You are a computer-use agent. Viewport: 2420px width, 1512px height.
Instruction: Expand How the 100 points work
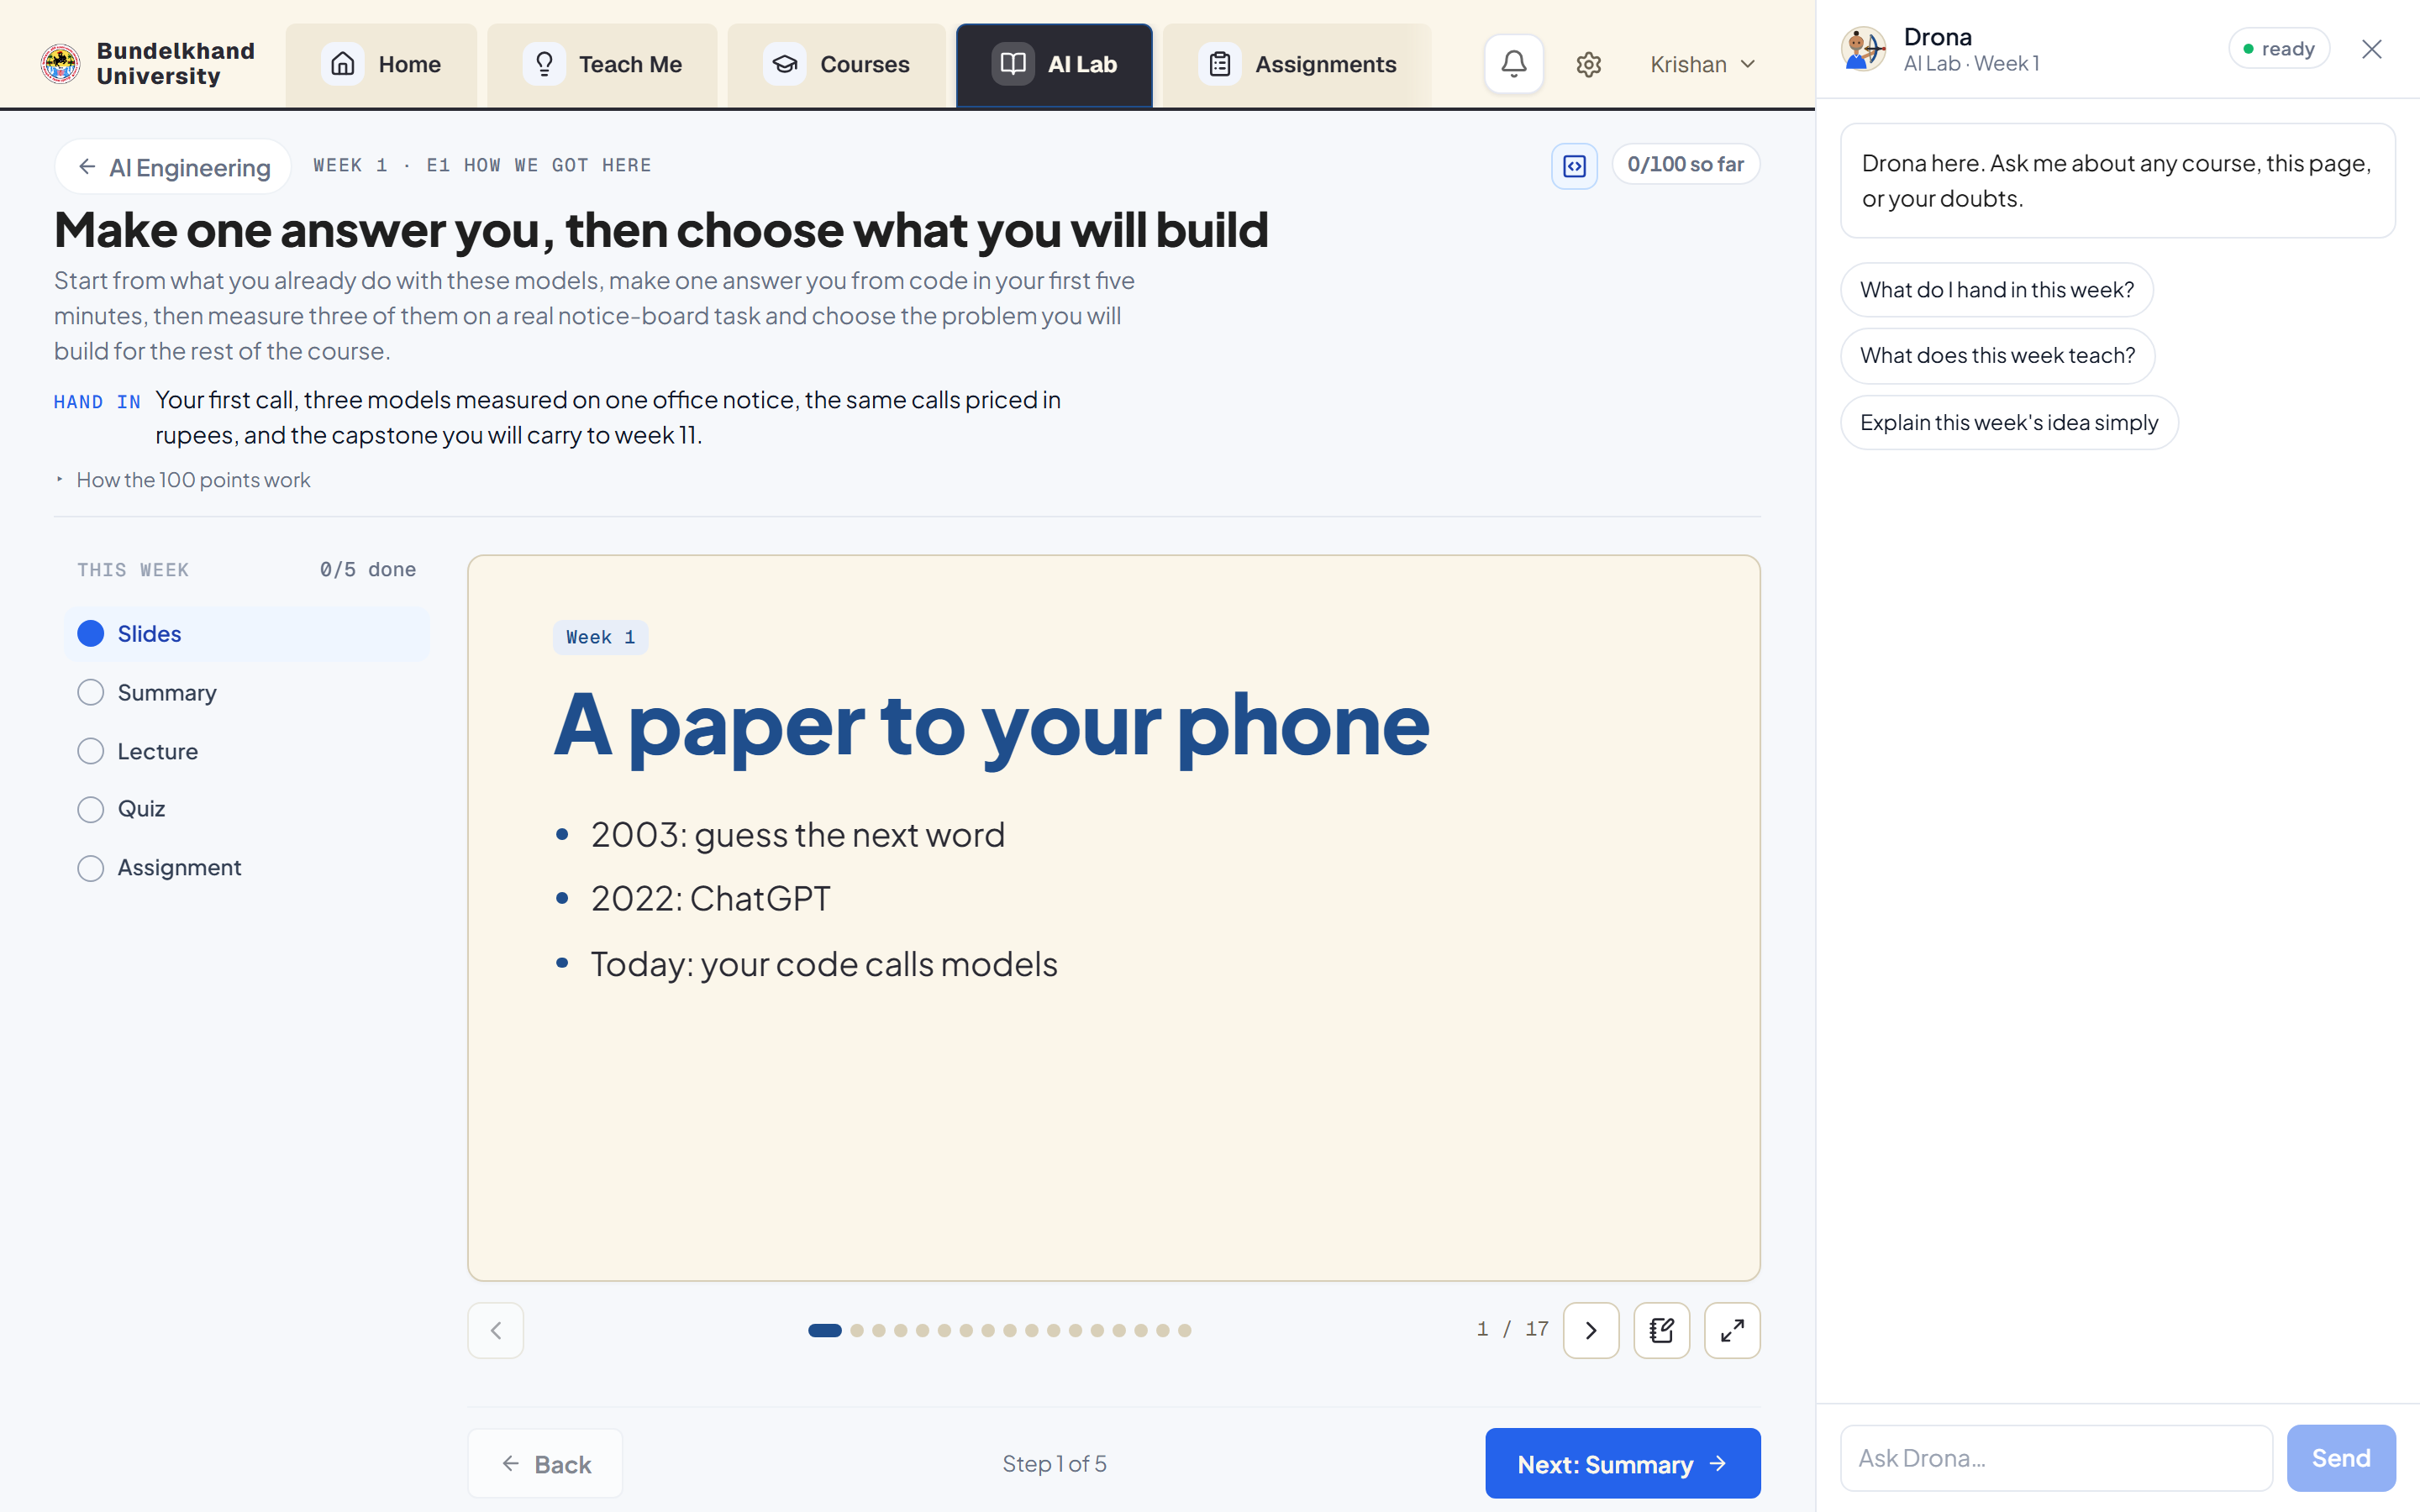tap(183, 480)
